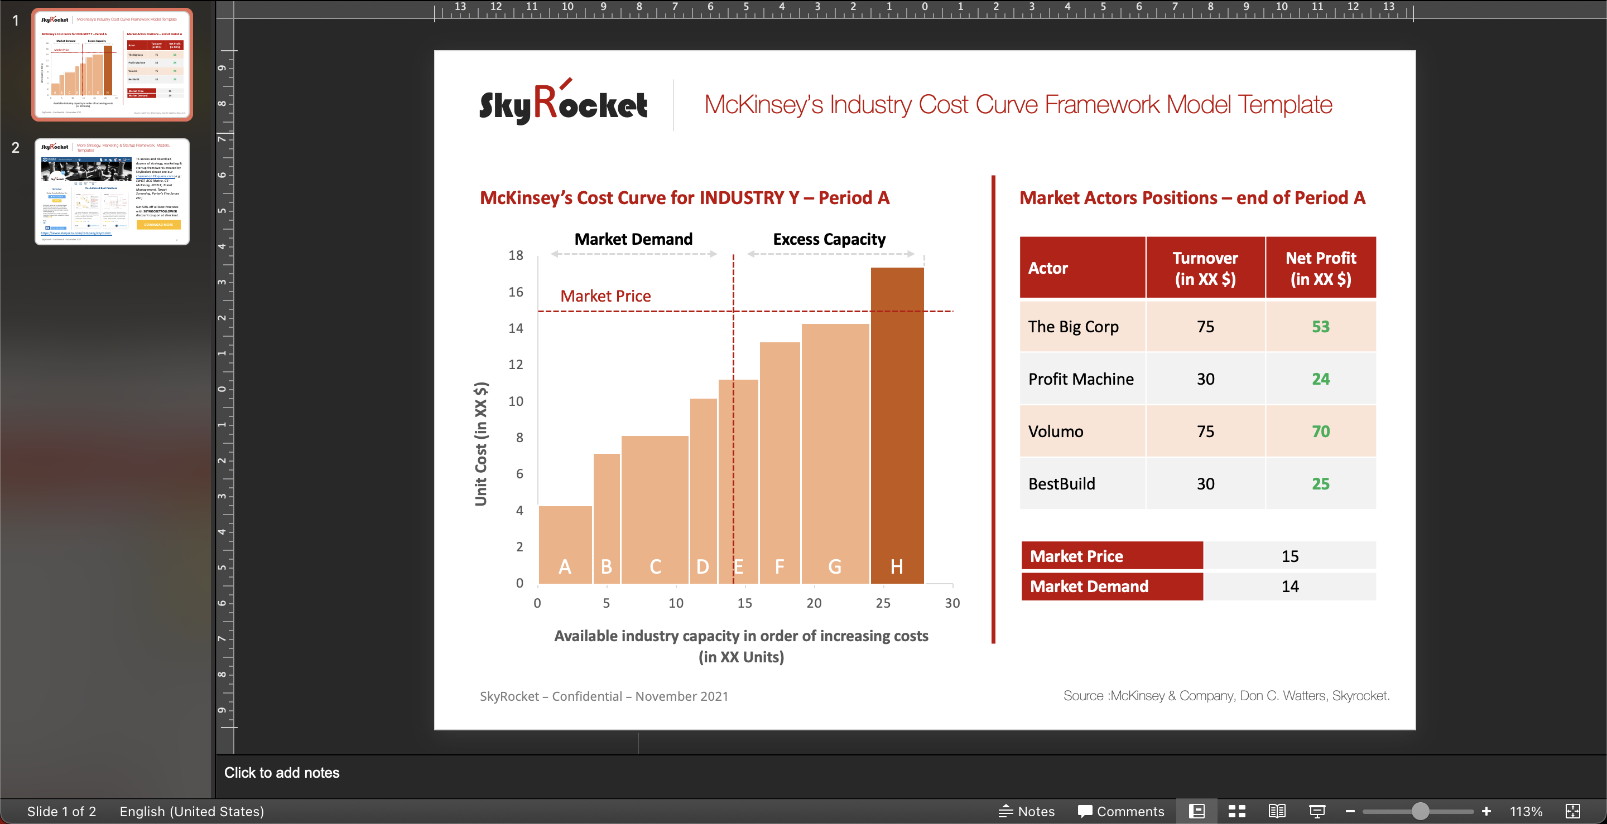Select the 'Turnover (in XX $)' header cell
The width and height of the screenshot is (1607, 824).
tap(1205, 268)
